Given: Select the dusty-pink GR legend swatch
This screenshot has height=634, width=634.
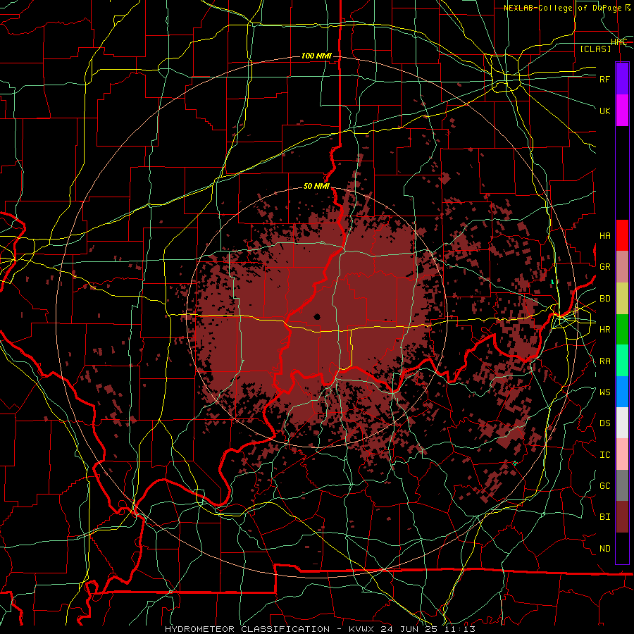Looking at the screenshot, I should click(622, 267).
